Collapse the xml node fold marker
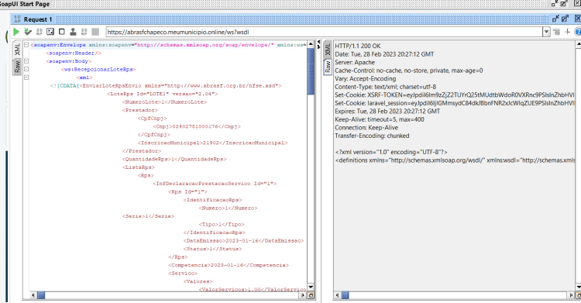The height and width of the screenshot is (303, 581). 26,77
